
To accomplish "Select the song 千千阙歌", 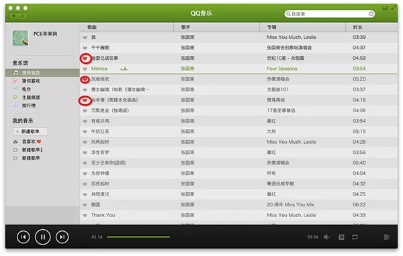I will pos(100,48).
